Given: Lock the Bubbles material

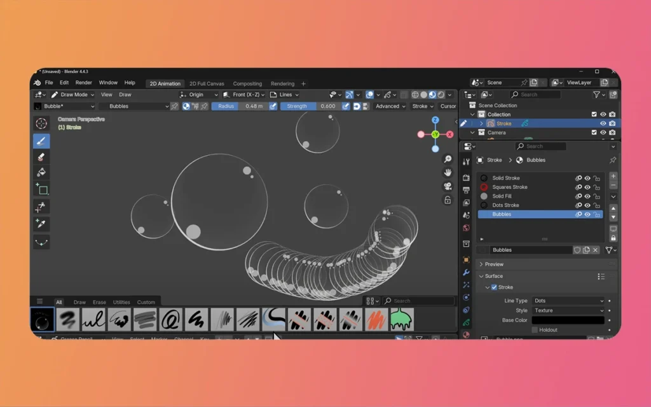Looking at the screenshot, I should pos(596,214).
